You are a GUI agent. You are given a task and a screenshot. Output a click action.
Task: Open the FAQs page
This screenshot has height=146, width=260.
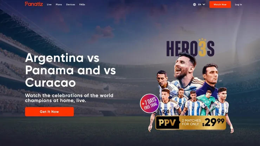[x=82, y=5]
